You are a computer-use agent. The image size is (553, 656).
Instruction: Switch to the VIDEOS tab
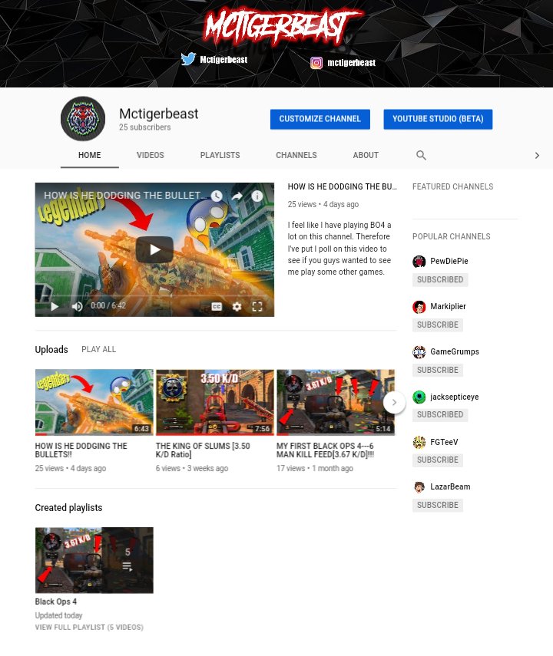151,155
